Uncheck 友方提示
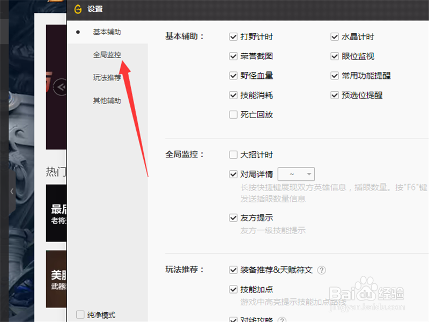The height and width of the screenshot is (322, 429). coord(233,217)
